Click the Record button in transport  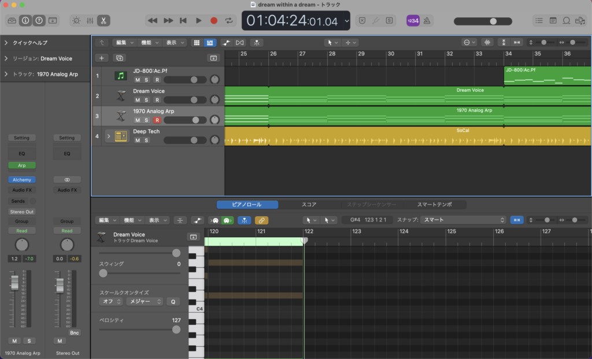tap(214, 20)
